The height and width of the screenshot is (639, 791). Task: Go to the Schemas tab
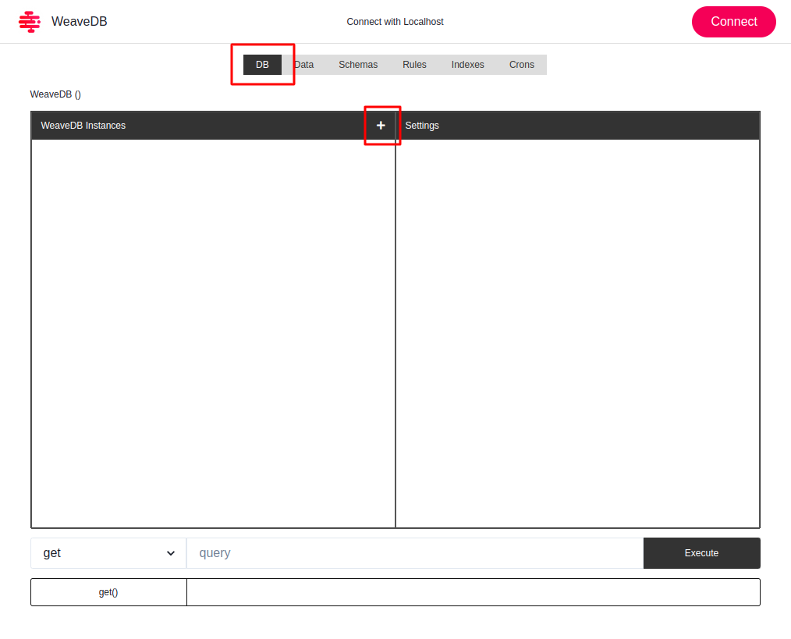358,65
